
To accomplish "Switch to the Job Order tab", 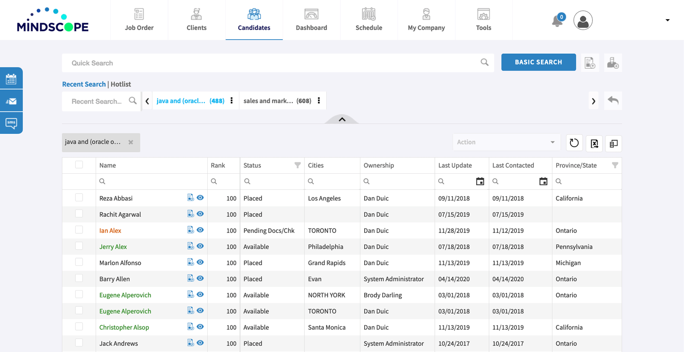I will (139, 20).
